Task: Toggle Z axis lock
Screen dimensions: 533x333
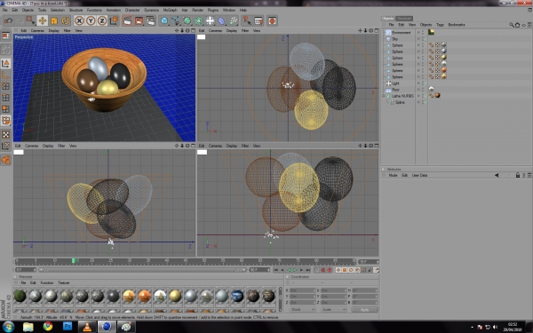Action: click(x=102, y=20)
